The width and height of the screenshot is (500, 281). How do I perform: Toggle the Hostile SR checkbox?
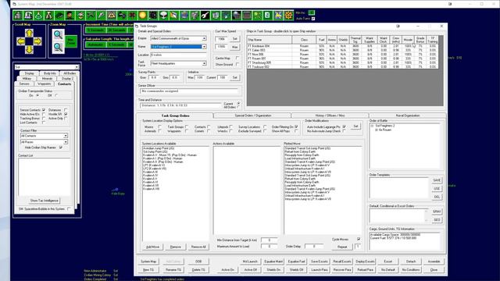point(66,114)
